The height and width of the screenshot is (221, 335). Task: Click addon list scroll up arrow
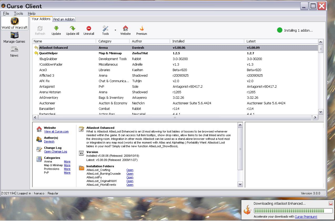tap(321, 42)
